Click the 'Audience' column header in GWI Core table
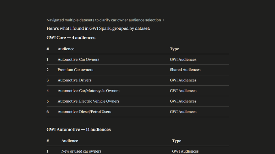The height and width of the screenshot is (154, 275). (66, 49)
